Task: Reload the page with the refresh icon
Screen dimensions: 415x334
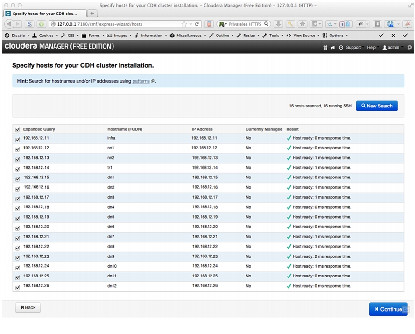Action: (197, 24)
